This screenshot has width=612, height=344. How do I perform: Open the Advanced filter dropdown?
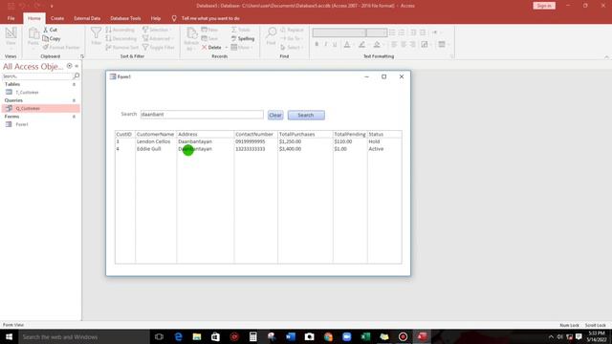(x=157, y=38)
